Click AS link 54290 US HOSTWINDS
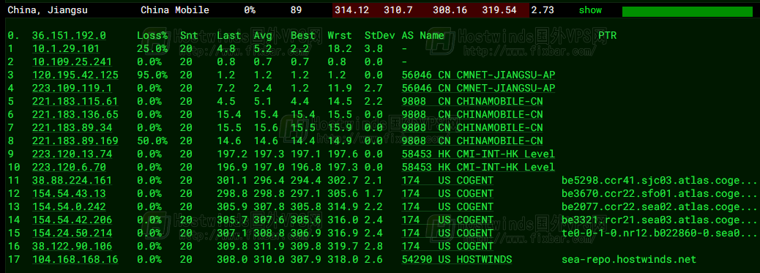760x273 pixels. [x=457, y=259]
